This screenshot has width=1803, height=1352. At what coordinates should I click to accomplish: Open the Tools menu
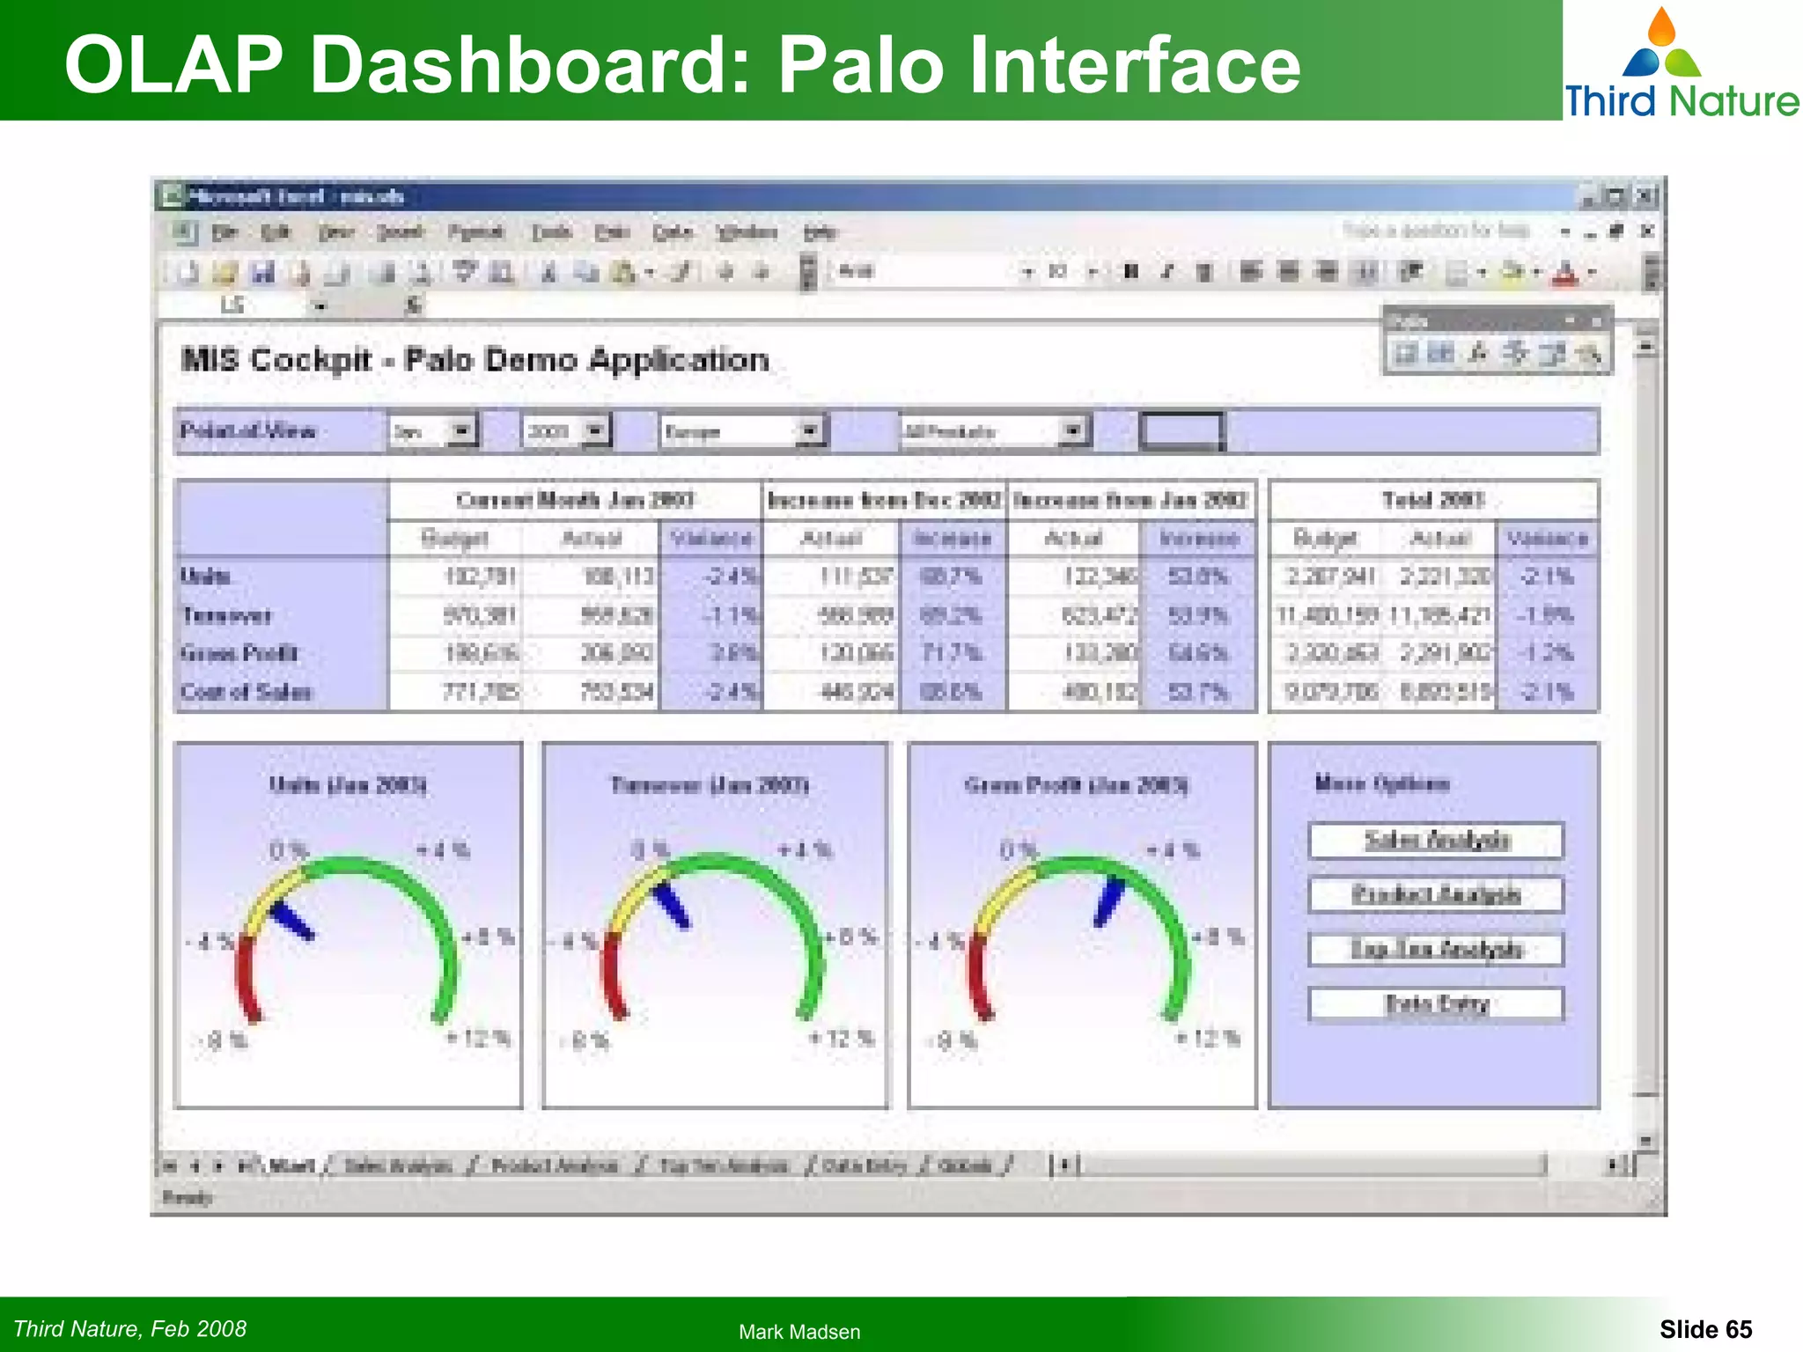tap(552, 232)
